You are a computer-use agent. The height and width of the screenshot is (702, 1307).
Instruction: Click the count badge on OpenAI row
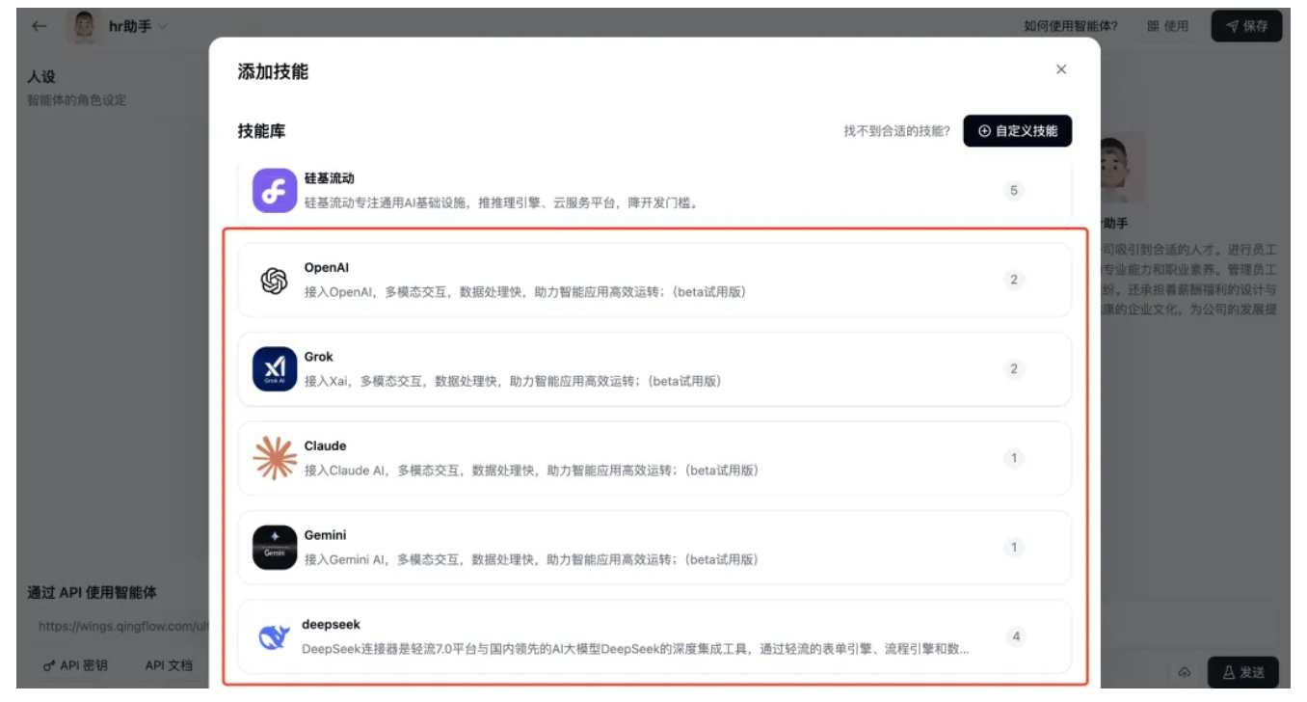click(1013, 280)
